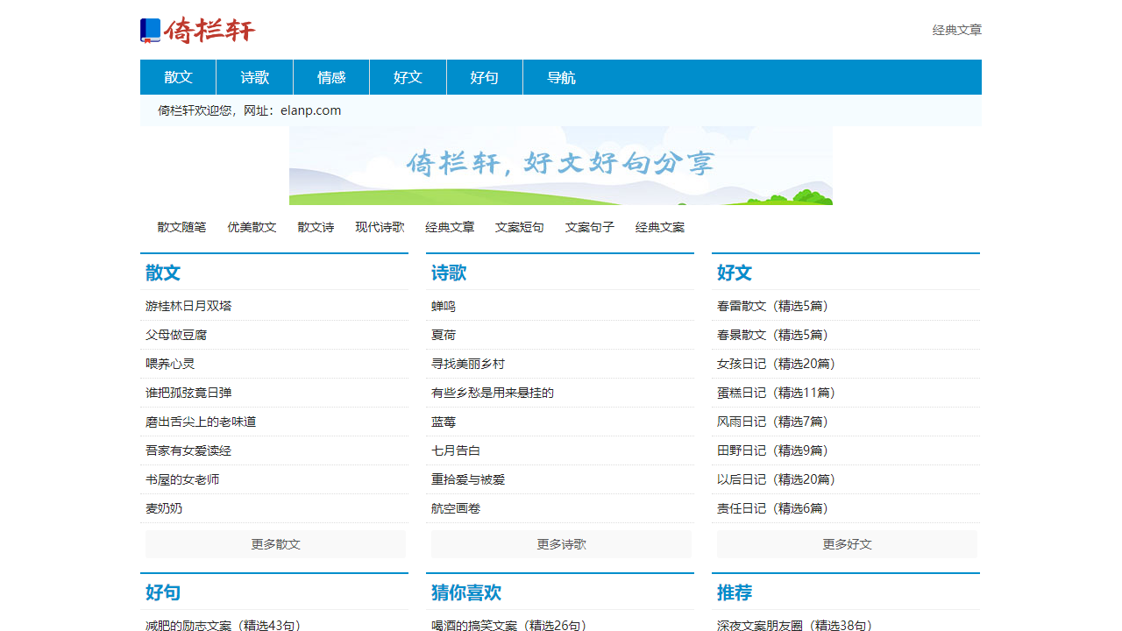
Task: Open the 导航 menu item
Action: (x=562, y=77)
